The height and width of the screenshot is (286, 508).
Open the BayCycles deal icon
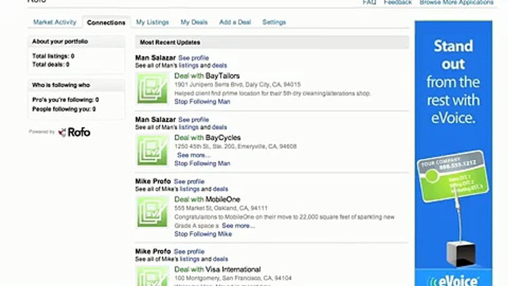[x=153, y=150]
